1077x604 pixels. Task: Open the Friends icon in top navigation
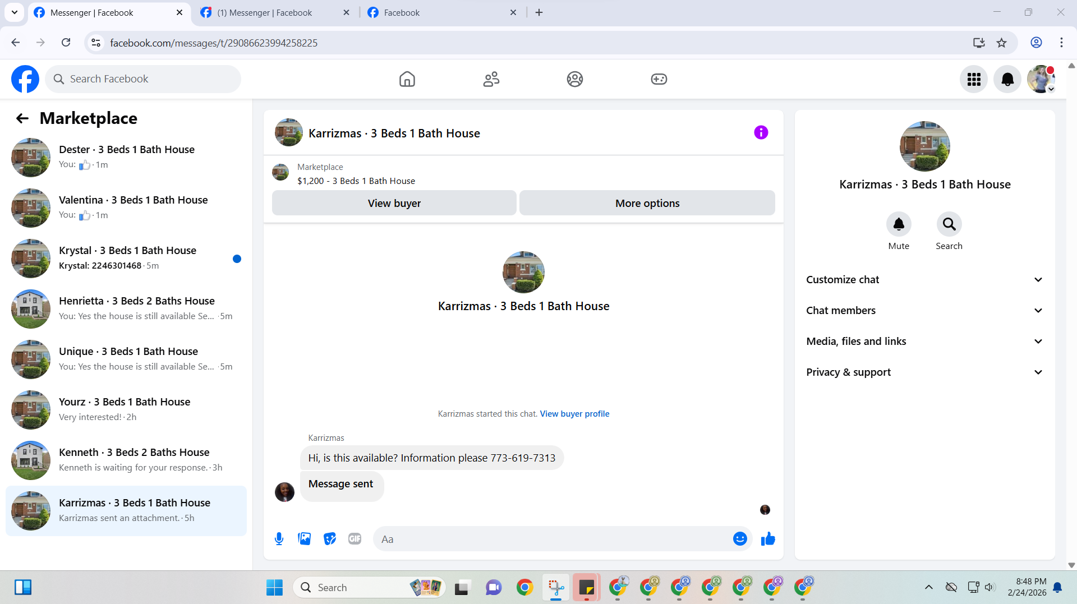coord(491,79)
